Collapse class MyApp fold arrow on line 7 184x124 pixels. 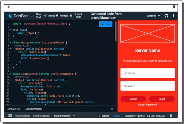pos(10,42)
